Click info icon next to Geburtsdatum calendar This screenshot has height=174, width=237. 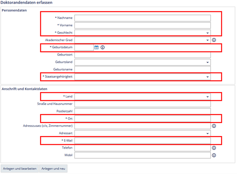(103, 47)
